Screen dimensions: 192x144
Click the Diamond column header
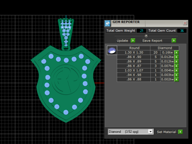point(165,48)
